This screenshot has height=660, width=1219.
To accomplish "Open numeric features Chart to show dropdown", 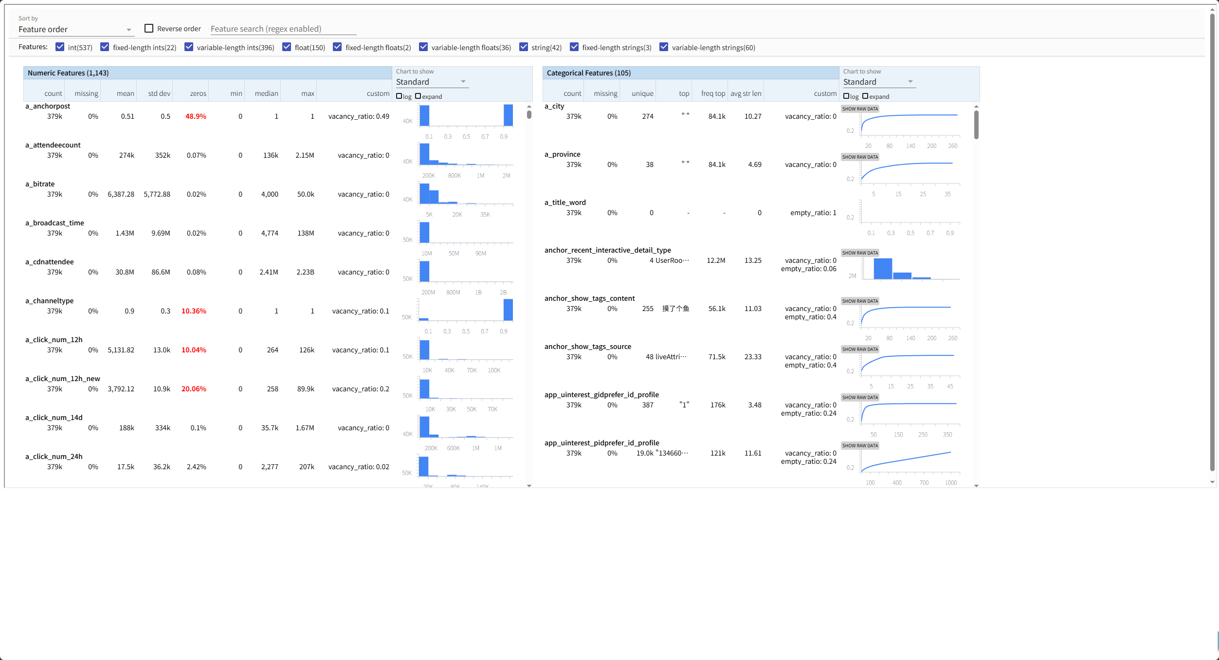I will (431, 82).
